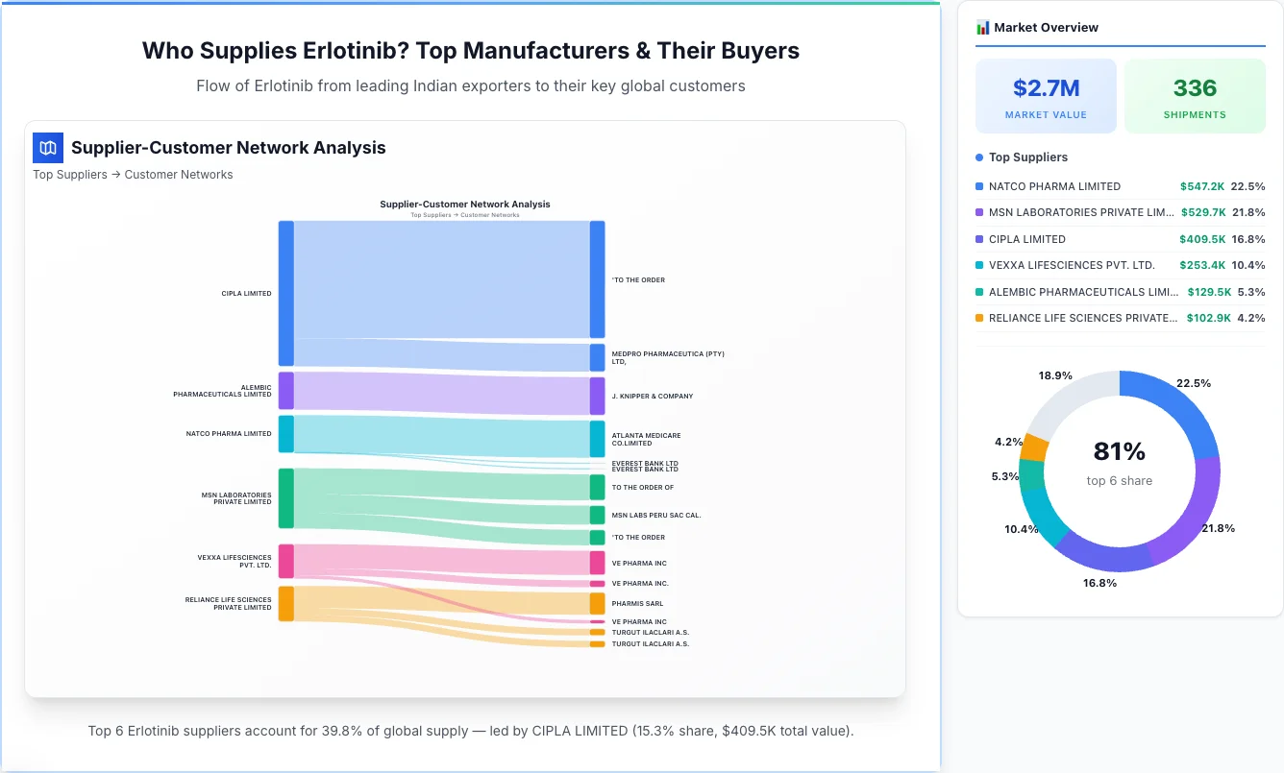Click the MEDPRO PHARMACEUTICA destination node
Image resolution: width=1284 pixels, height=773 pixels.
pyautogui.click(x=597, y=356)
